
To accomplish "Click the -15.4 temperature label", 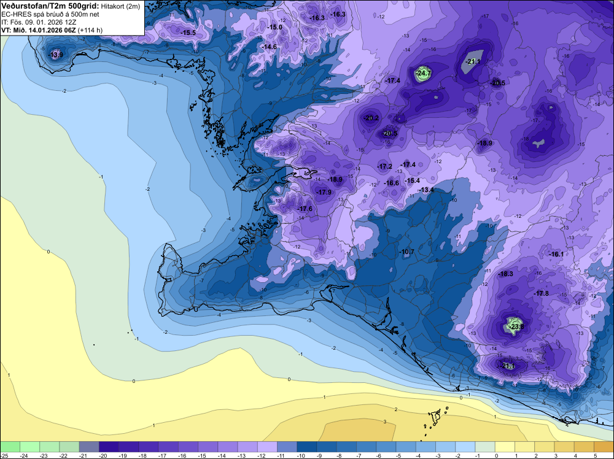I will pos(413,181).
